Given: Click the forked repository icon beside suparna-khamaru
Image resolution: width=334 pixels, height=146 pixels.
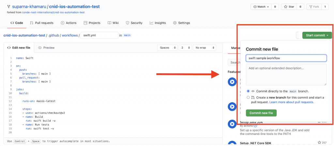Looking at the screenshot, I should [8, 7].
